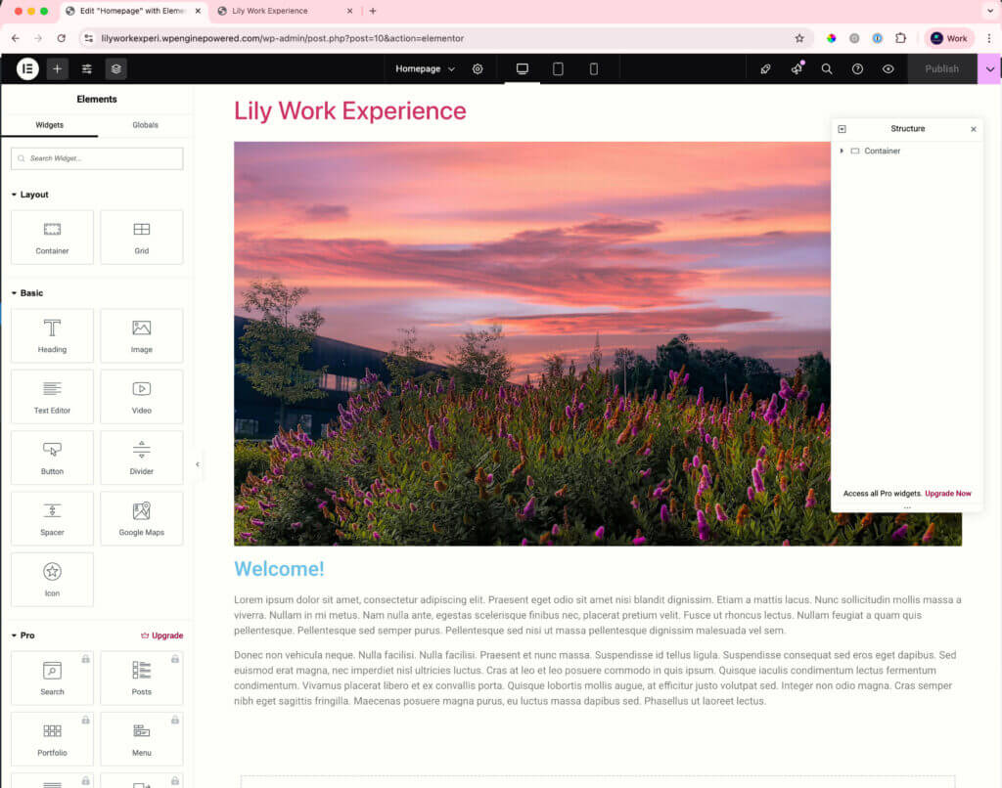Click the Add Element plus icon

point(57,69)
